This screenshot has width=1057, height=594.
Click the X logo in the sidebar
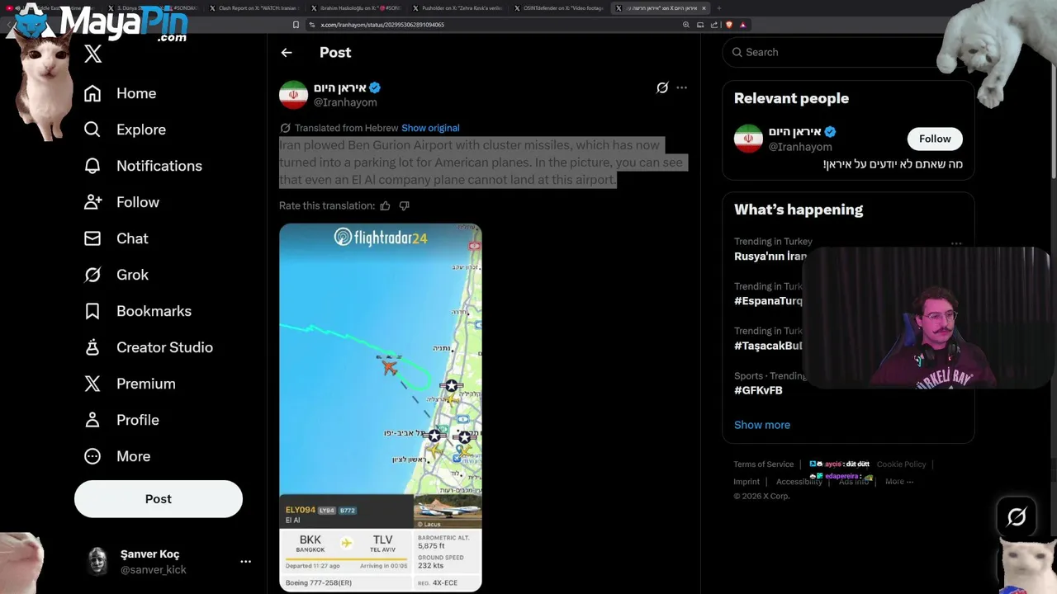[x=92, y=54]
